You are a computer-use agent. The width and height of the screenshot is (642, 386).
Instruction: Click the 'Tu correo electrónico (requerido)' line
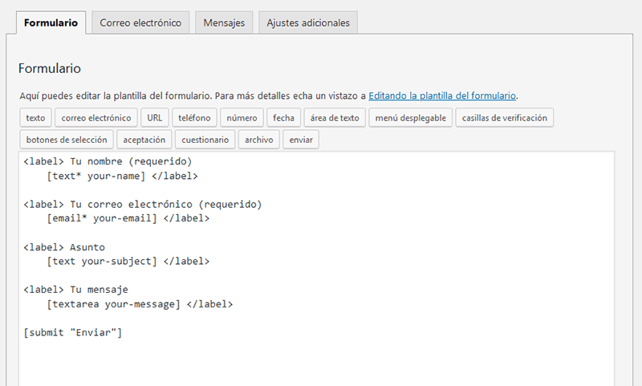coord(143,205)
